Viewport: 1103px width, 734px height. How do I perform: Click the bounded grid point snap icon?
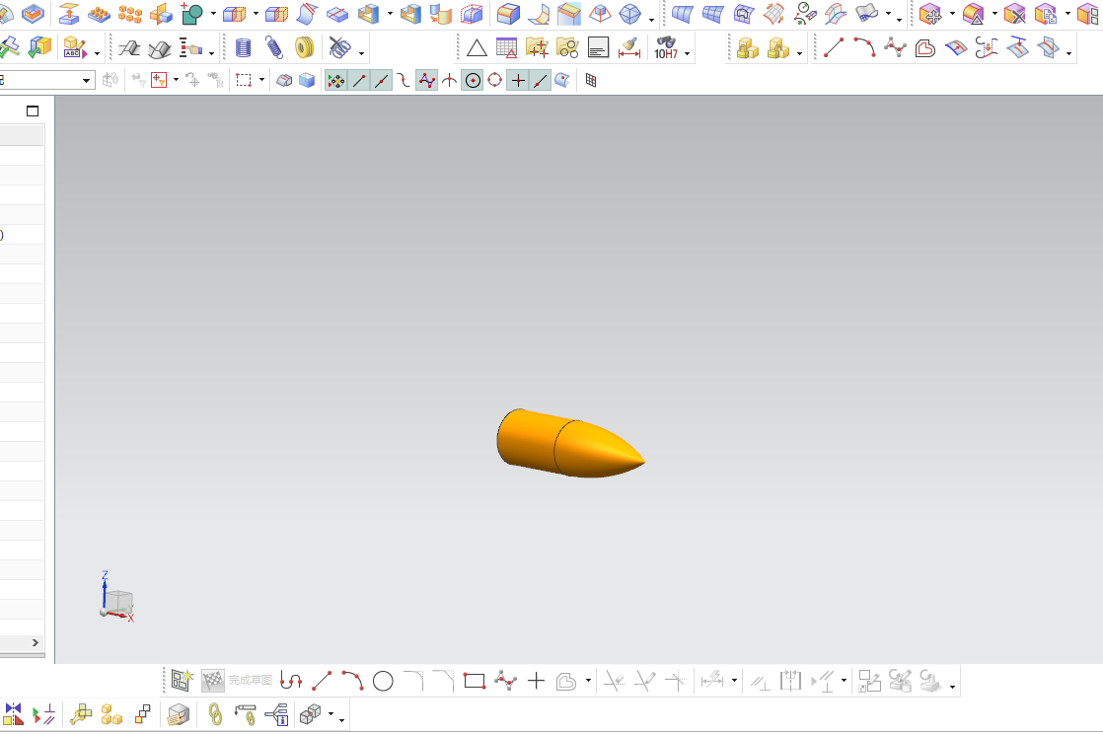(591, 81)
